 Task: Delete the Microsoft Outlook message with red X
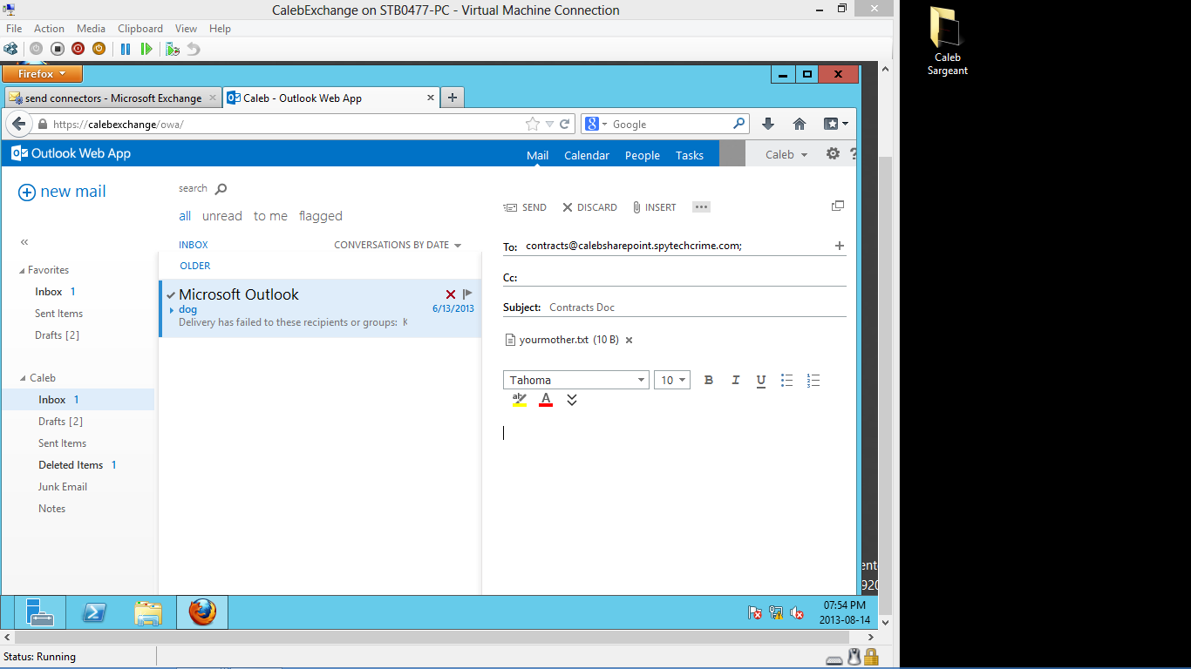coord(451,294)
